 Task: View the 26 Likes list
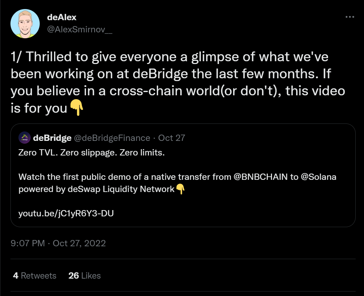point(85,276)
